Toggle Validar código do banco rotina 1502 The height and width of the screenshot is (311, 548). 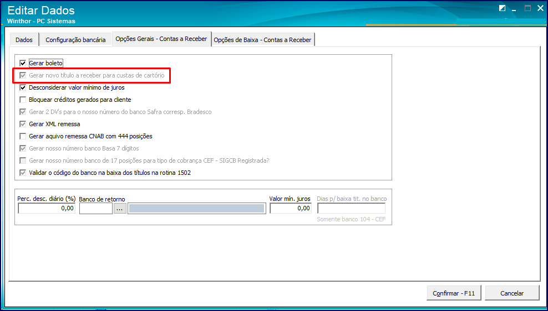(23, 173)
